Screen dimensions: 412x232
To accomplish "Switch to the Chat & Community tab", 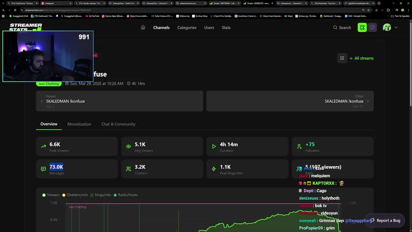I will [118, 124].
